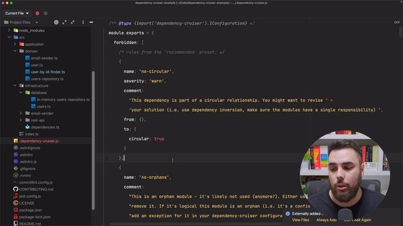Open package-lock.json file
403x226 pixels.
pos(35,217)
